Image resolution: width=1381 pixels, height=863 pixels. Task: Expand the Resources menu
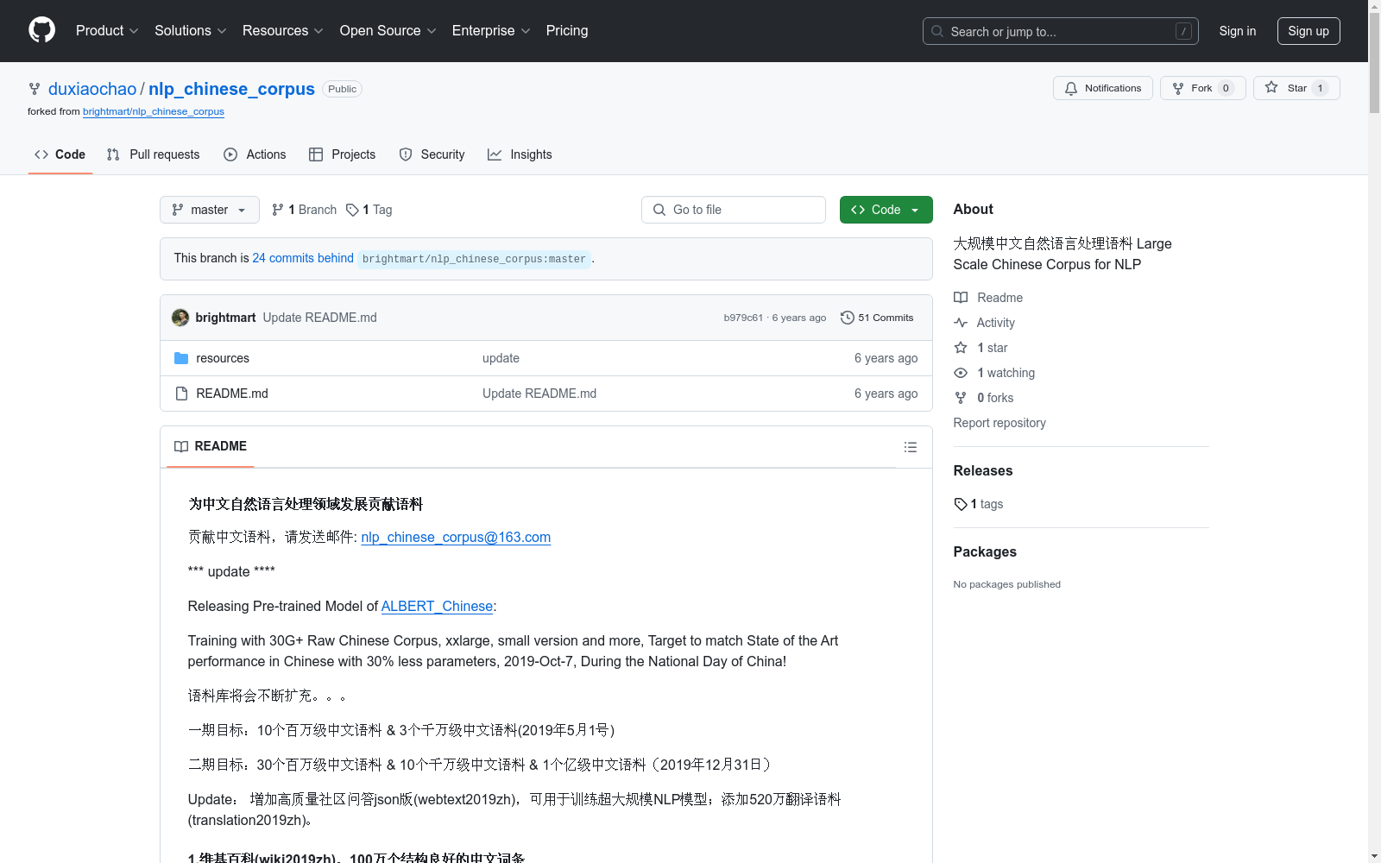click(283, 31)
